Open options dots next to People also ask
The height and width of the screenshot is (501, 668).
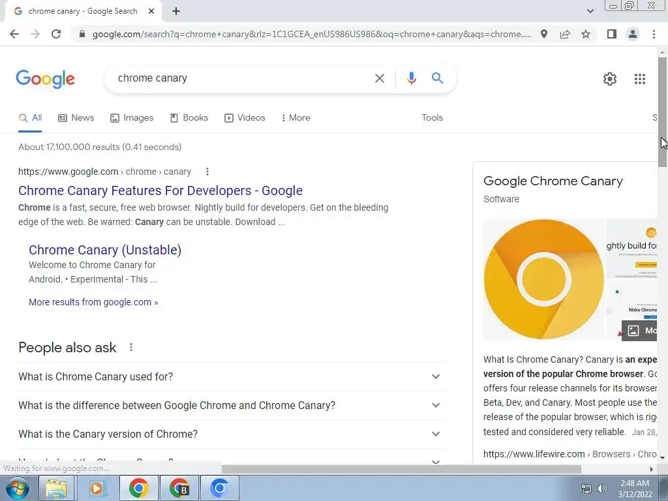tap(131, 347)
